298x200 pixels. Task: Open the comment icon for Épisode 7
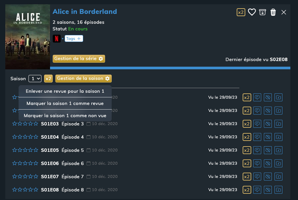tap(257, 177)
